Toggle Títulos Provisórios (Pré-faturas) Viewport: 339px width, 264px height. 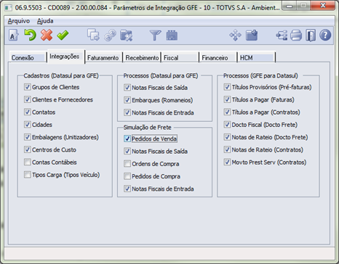[227, 87]
